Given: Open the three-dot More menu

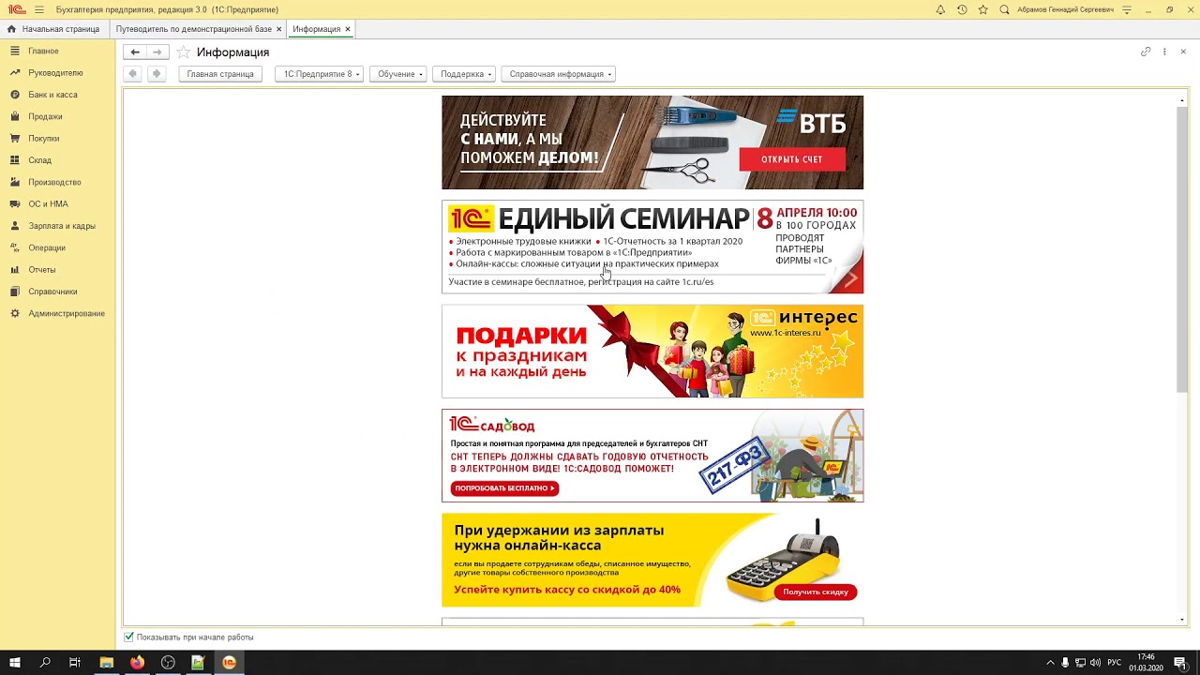Looking at the screenshot, I should [x=1164, y=52].
